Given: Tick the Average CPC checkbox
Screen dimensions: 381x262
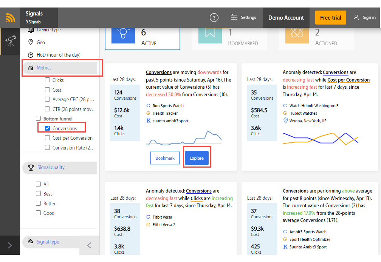Looking at the screenshot, I should click(47, 99).
